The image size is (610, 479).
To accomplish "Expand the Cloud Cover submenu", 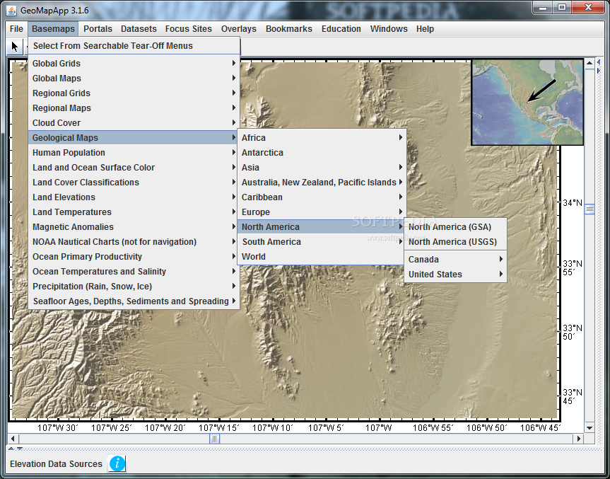I will pyautogui.click(x=134, y=122).
